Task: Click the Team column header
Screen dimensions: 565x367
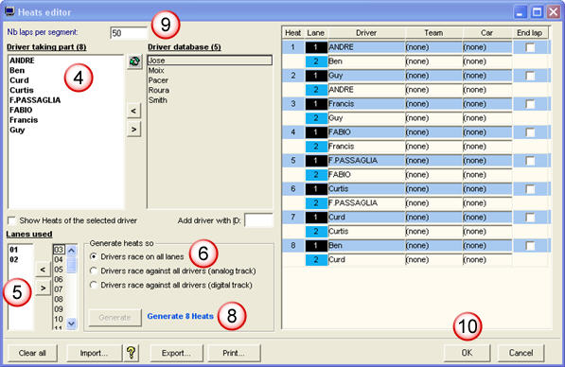Action: 433,33
